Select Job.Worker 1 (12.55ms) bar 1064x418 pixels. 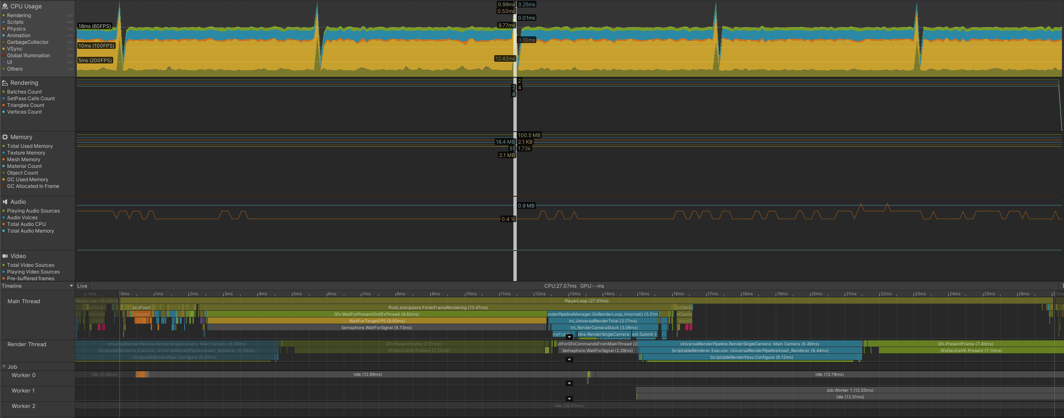click(x=849, y=390)
